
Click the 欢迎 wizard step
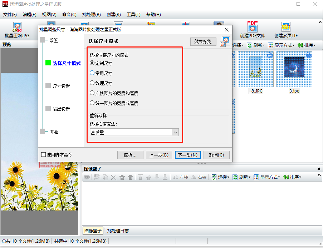click(x=54, y=40)
